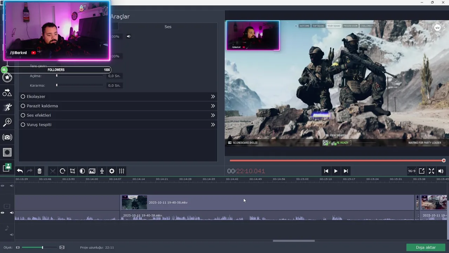The image size is (449, 253).
Task: Open the callouts shapes panel
Action: pyautogui.click(x=7, y=92)
